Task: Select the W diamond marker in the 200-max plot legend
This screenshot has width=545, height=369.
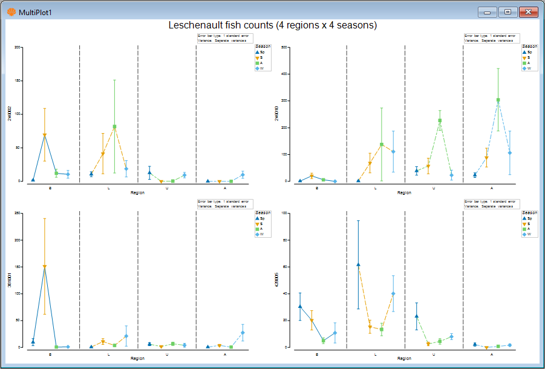Action: pyautogui.click(x=258, y=69)
